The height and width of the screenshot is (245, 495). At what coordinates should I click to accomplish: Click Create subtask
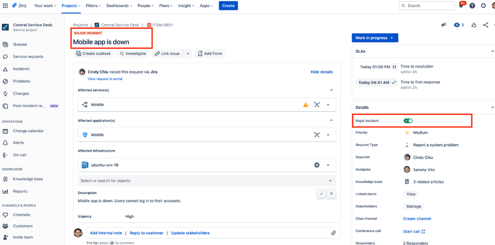tap(93, 54)
